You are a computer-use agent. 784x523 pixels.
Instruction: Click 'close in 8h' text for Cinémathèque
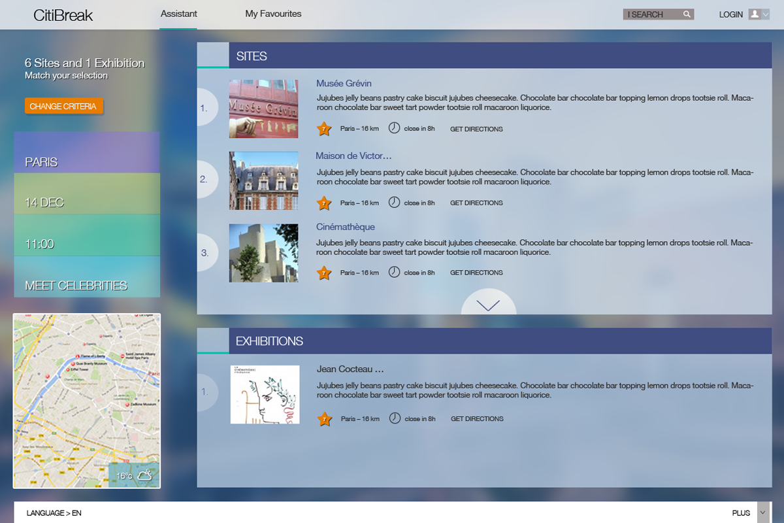(x=419, y=273)
